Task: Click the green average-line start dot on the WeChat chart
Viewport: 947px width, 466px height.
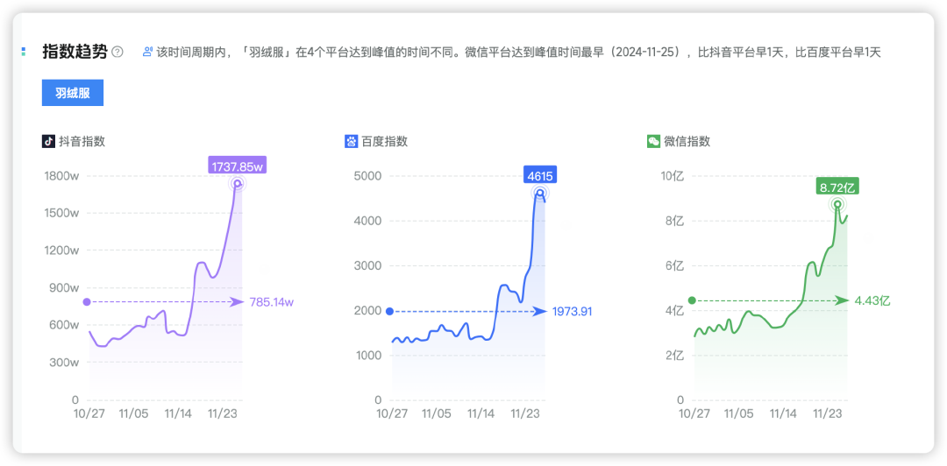Action: click(692, 300)
